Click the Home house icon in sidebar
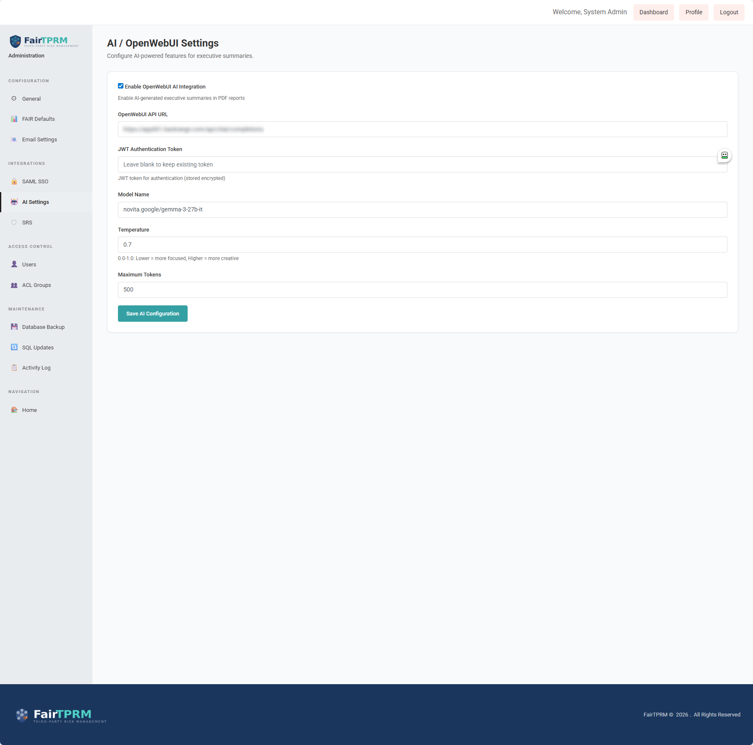The image size is (753, 745). [x=14, y=410]
